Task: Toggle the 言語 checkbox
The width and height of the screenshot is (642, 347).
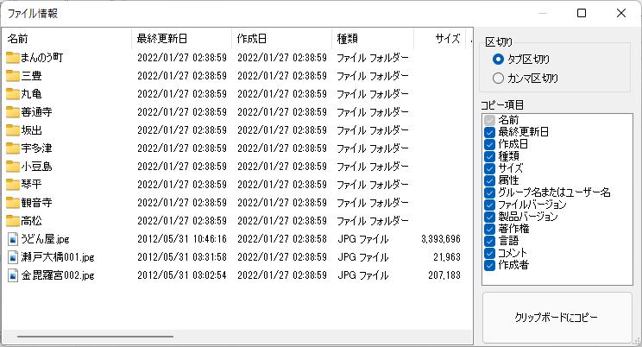Action: pyautogui.click(x=489, y=241)
